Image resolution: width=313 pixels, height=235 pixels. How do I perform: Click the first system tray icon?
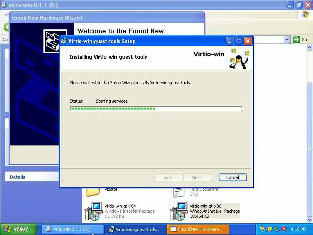point(263,229)
